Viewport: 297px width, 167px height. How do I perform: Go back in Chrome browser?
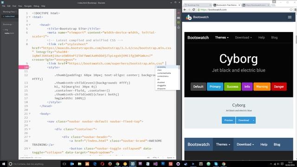point(185,10)
